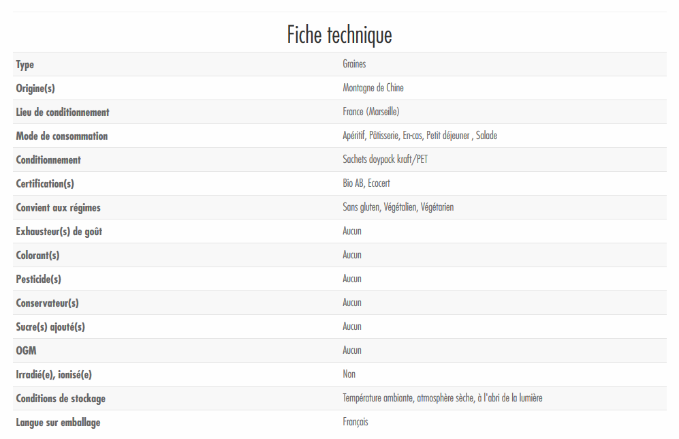Viewport: 679px width, 439px height.
Task: Click the 'Certification(s)' label
Action: 45,184
